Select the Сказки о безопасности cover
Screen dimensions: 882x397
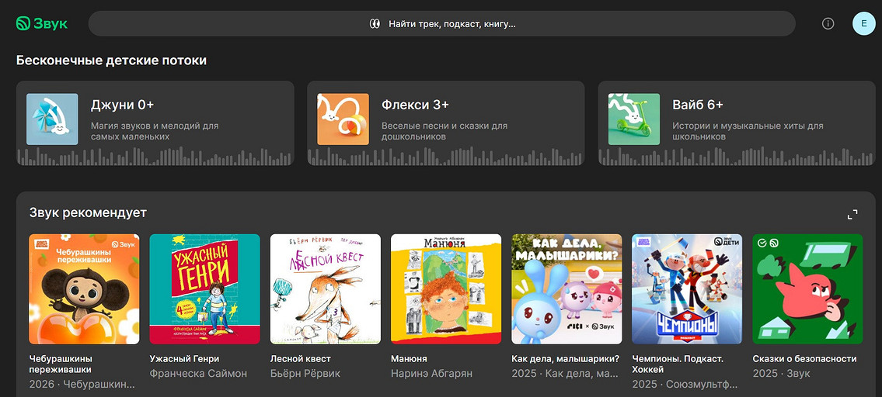point(807,288)
